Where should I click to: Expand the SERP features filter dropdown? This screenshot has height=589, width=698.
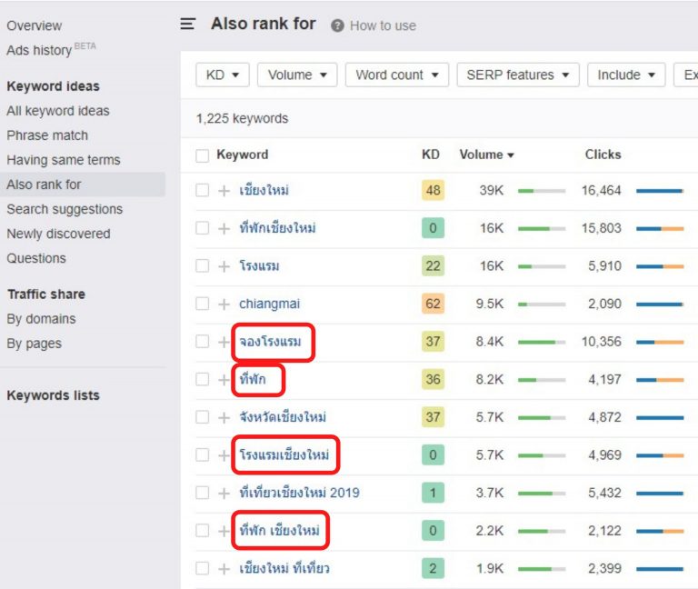(x=517, y=75)
